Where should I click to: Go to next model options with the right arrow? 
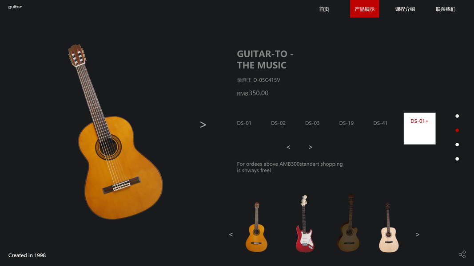311,147
